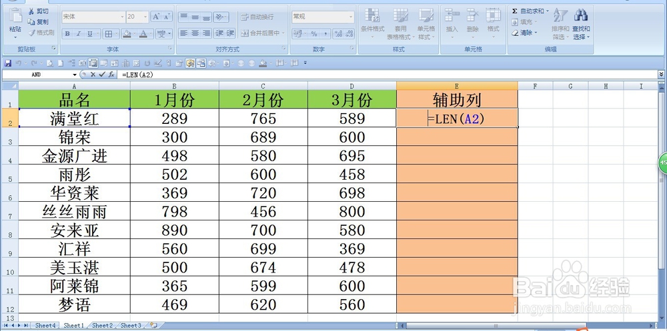Click the Save disk icon in quick toolbar

pyautogui.click(x=7, y=63)
